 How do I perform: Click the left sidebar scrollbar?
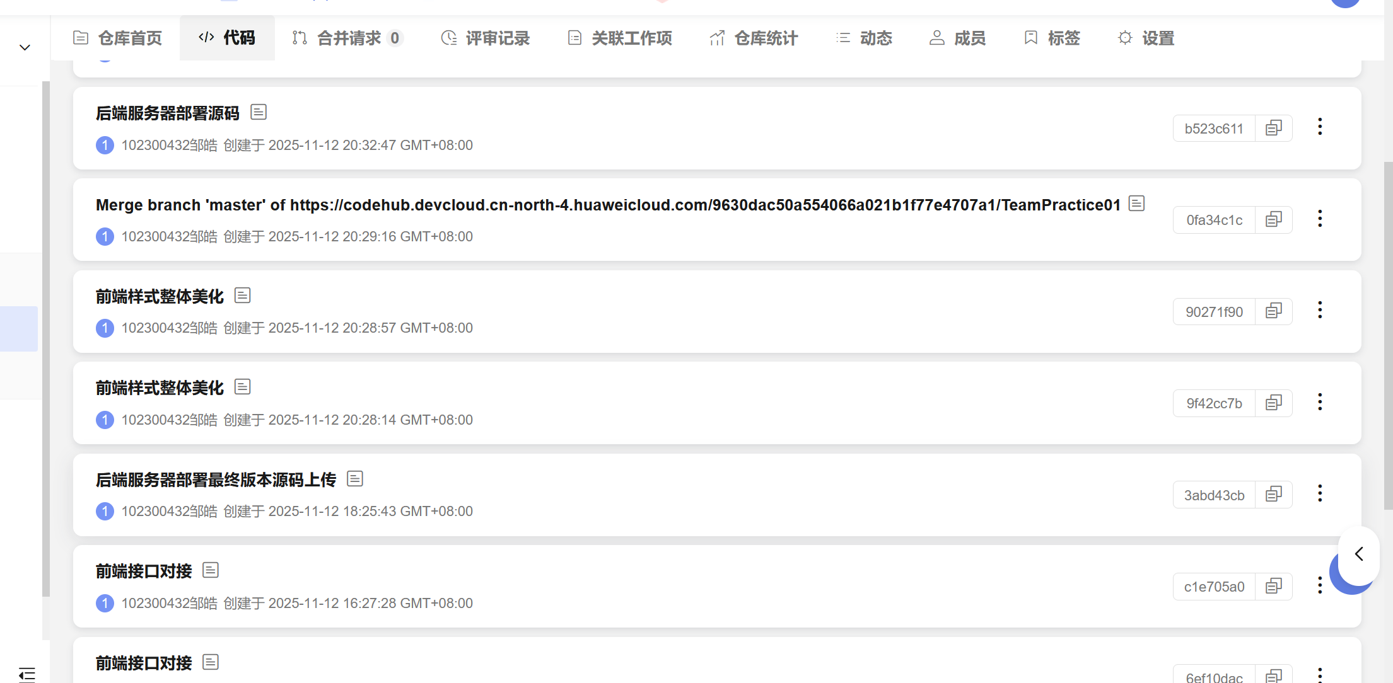coord(45,338)
